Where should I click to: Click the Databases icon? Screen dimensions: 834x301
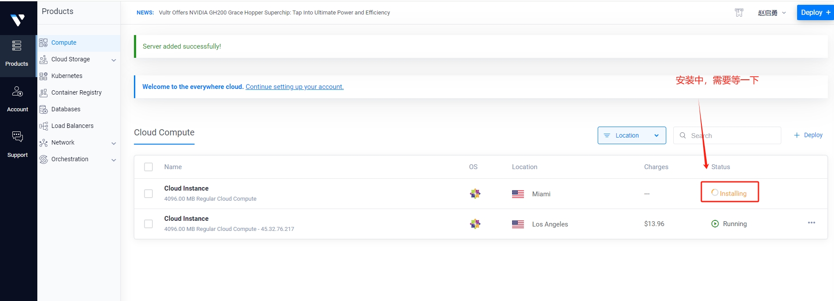click(43, 109)
